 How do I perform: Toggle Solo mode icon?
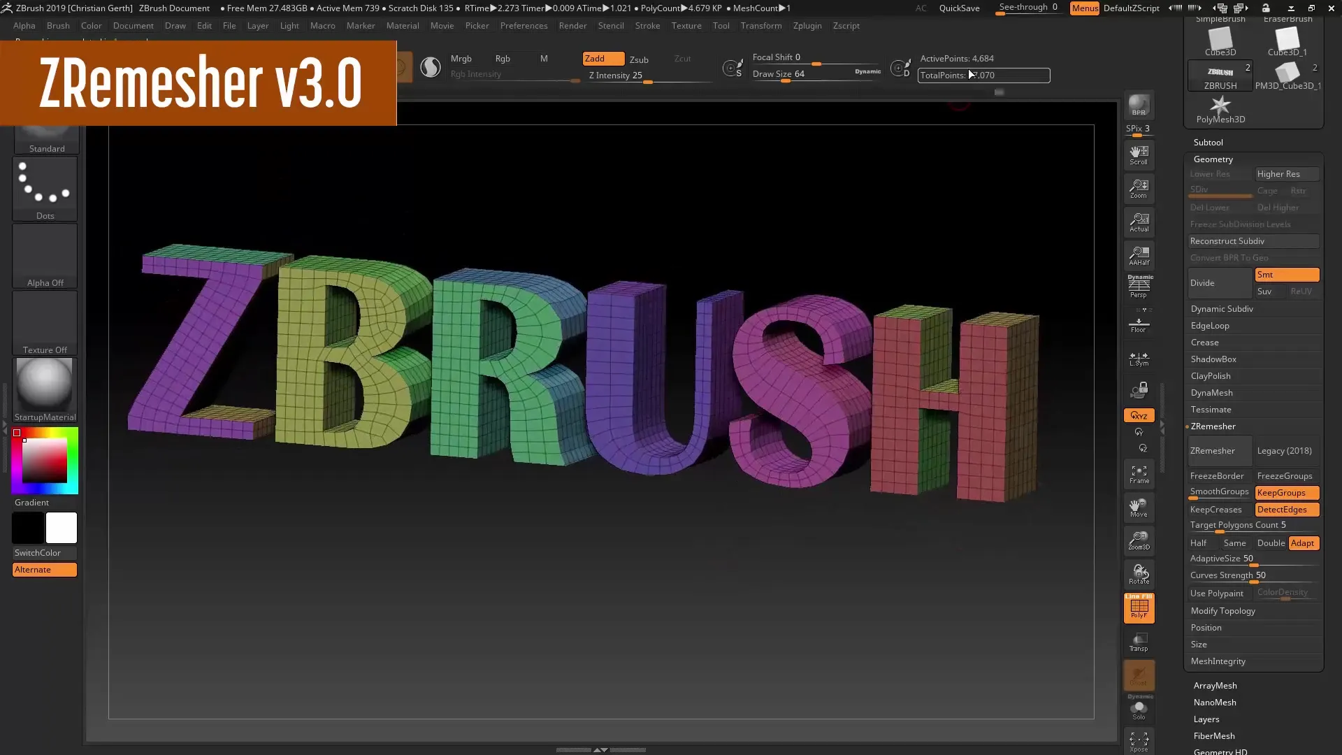point(1139,710)
